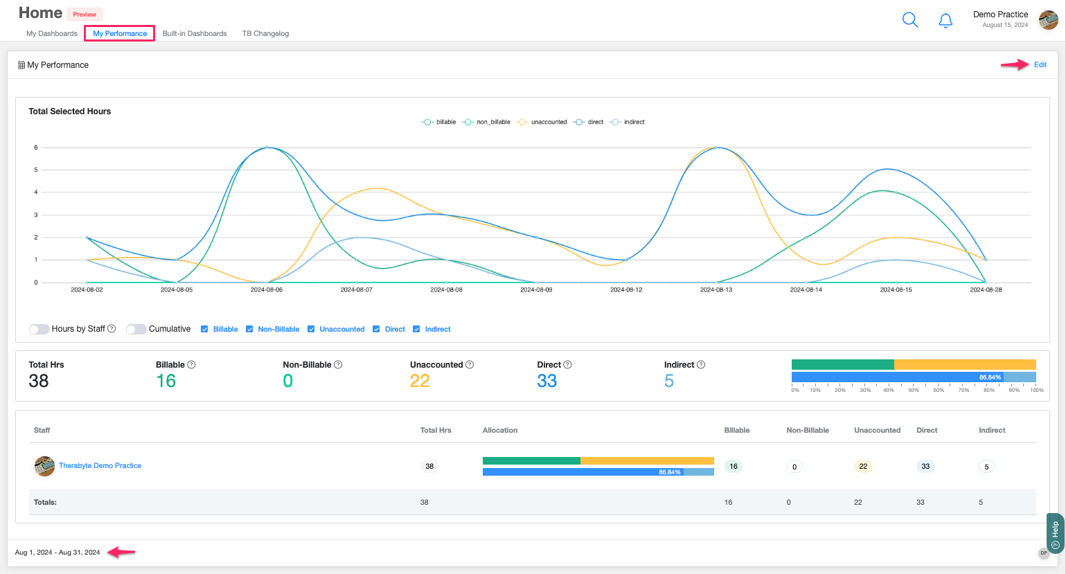The height and width of the screenshot is (574, 1066).
Task: Click the 2024-08-06 axis label on chart
Action: pos(267,289)
